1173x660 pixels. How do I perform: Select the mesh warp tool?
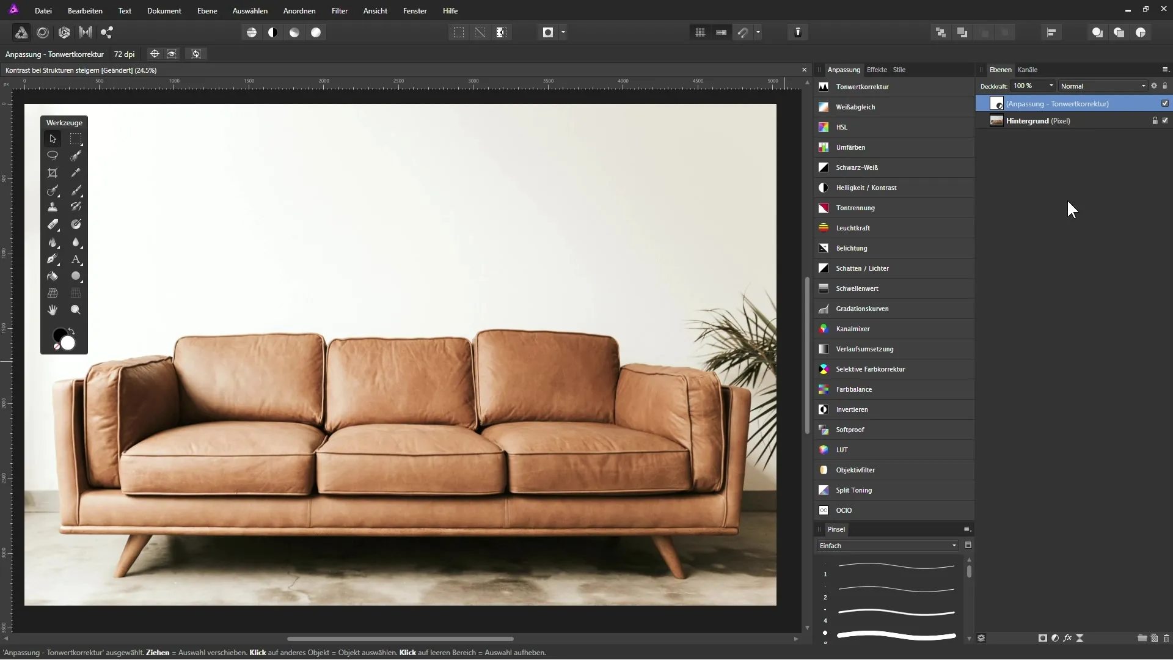pos(53,293)
